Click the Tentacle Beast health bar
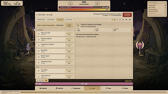This screenshot has height=94, width=168. point(84,7)
